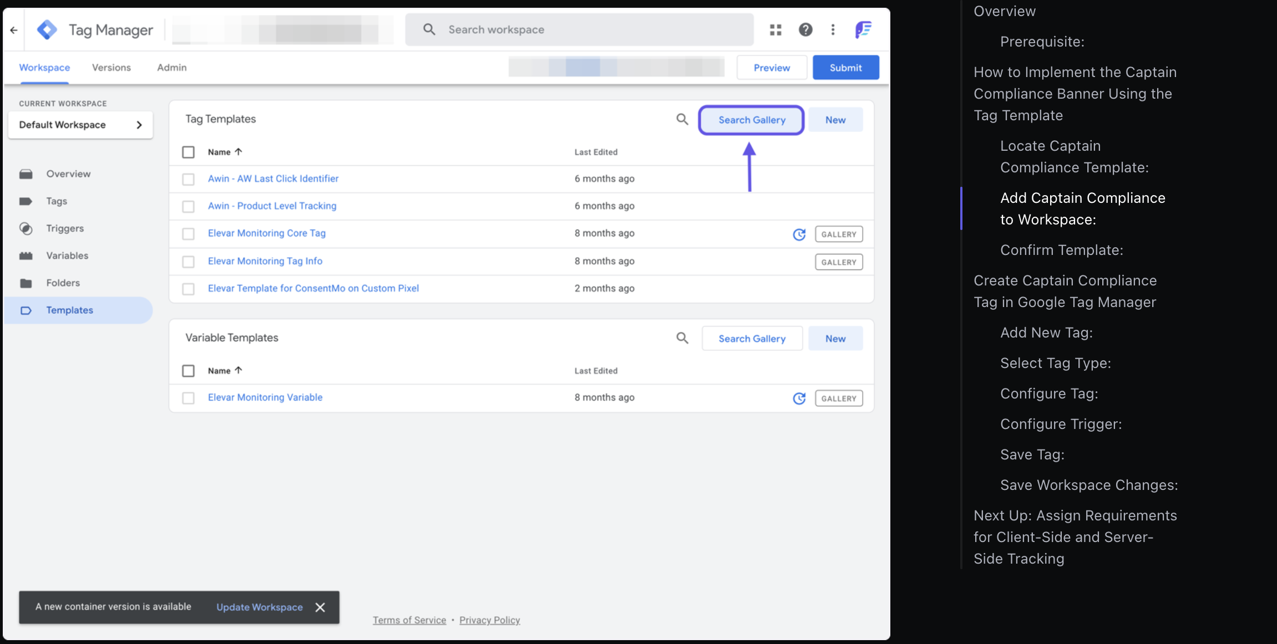Open Tags in the sidebar
Image resolution: width=1277 pixels, height=644 pixels.
[x=79, y=201]
